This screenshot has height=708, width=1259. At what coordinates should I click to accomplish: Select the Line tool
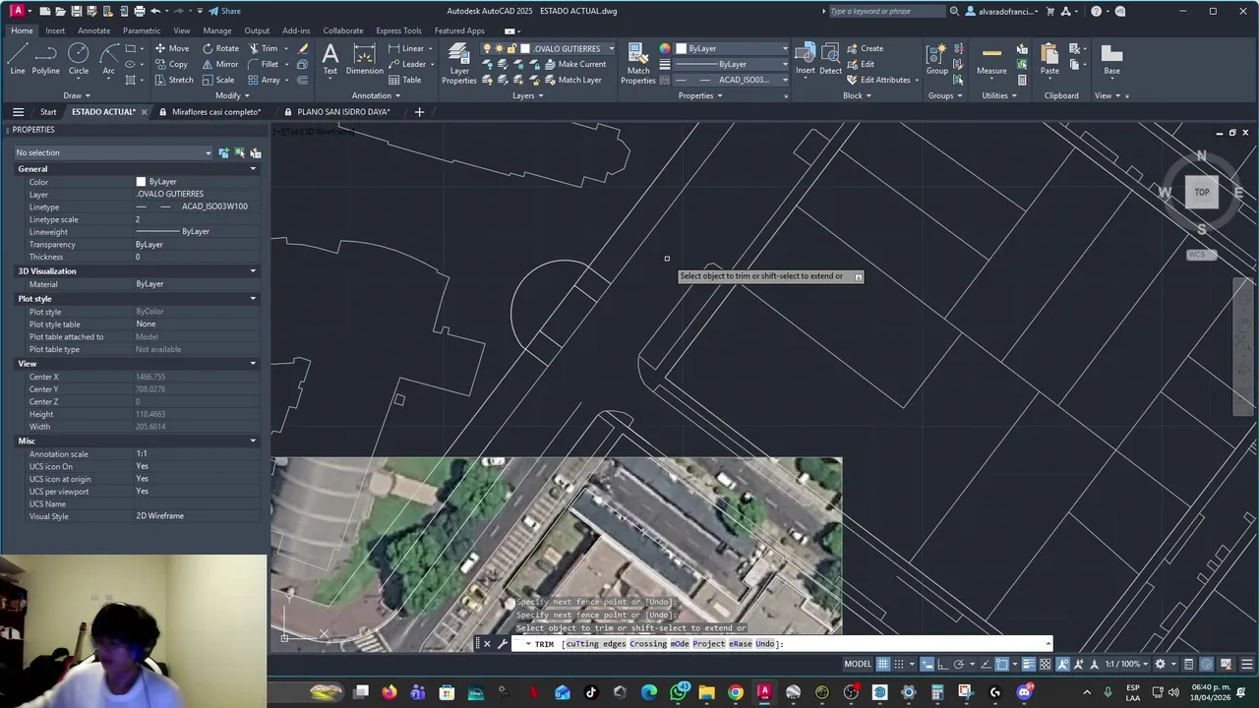[17, 59]
